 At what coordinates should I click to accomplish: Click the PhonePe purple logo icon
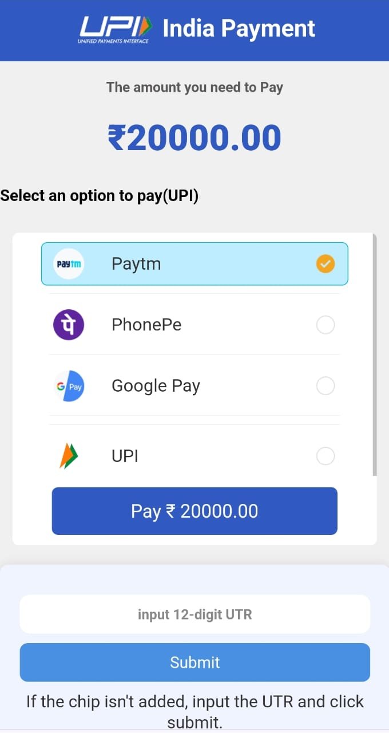point(69,325)
